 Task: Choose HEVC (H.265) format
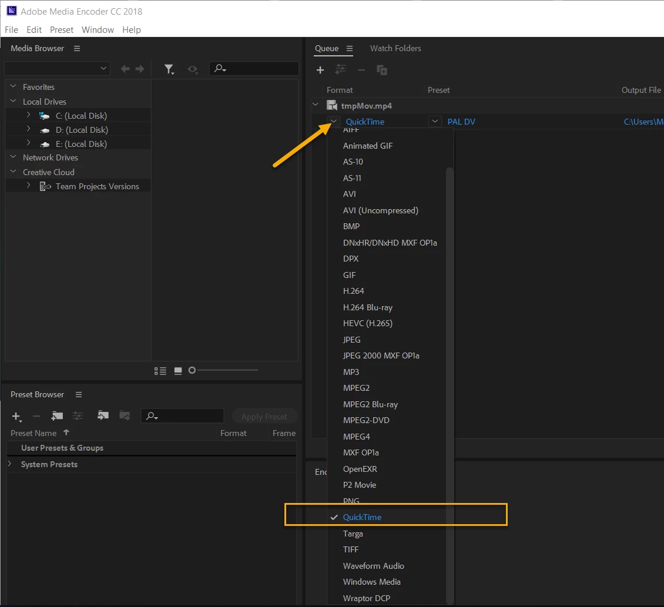368,323
